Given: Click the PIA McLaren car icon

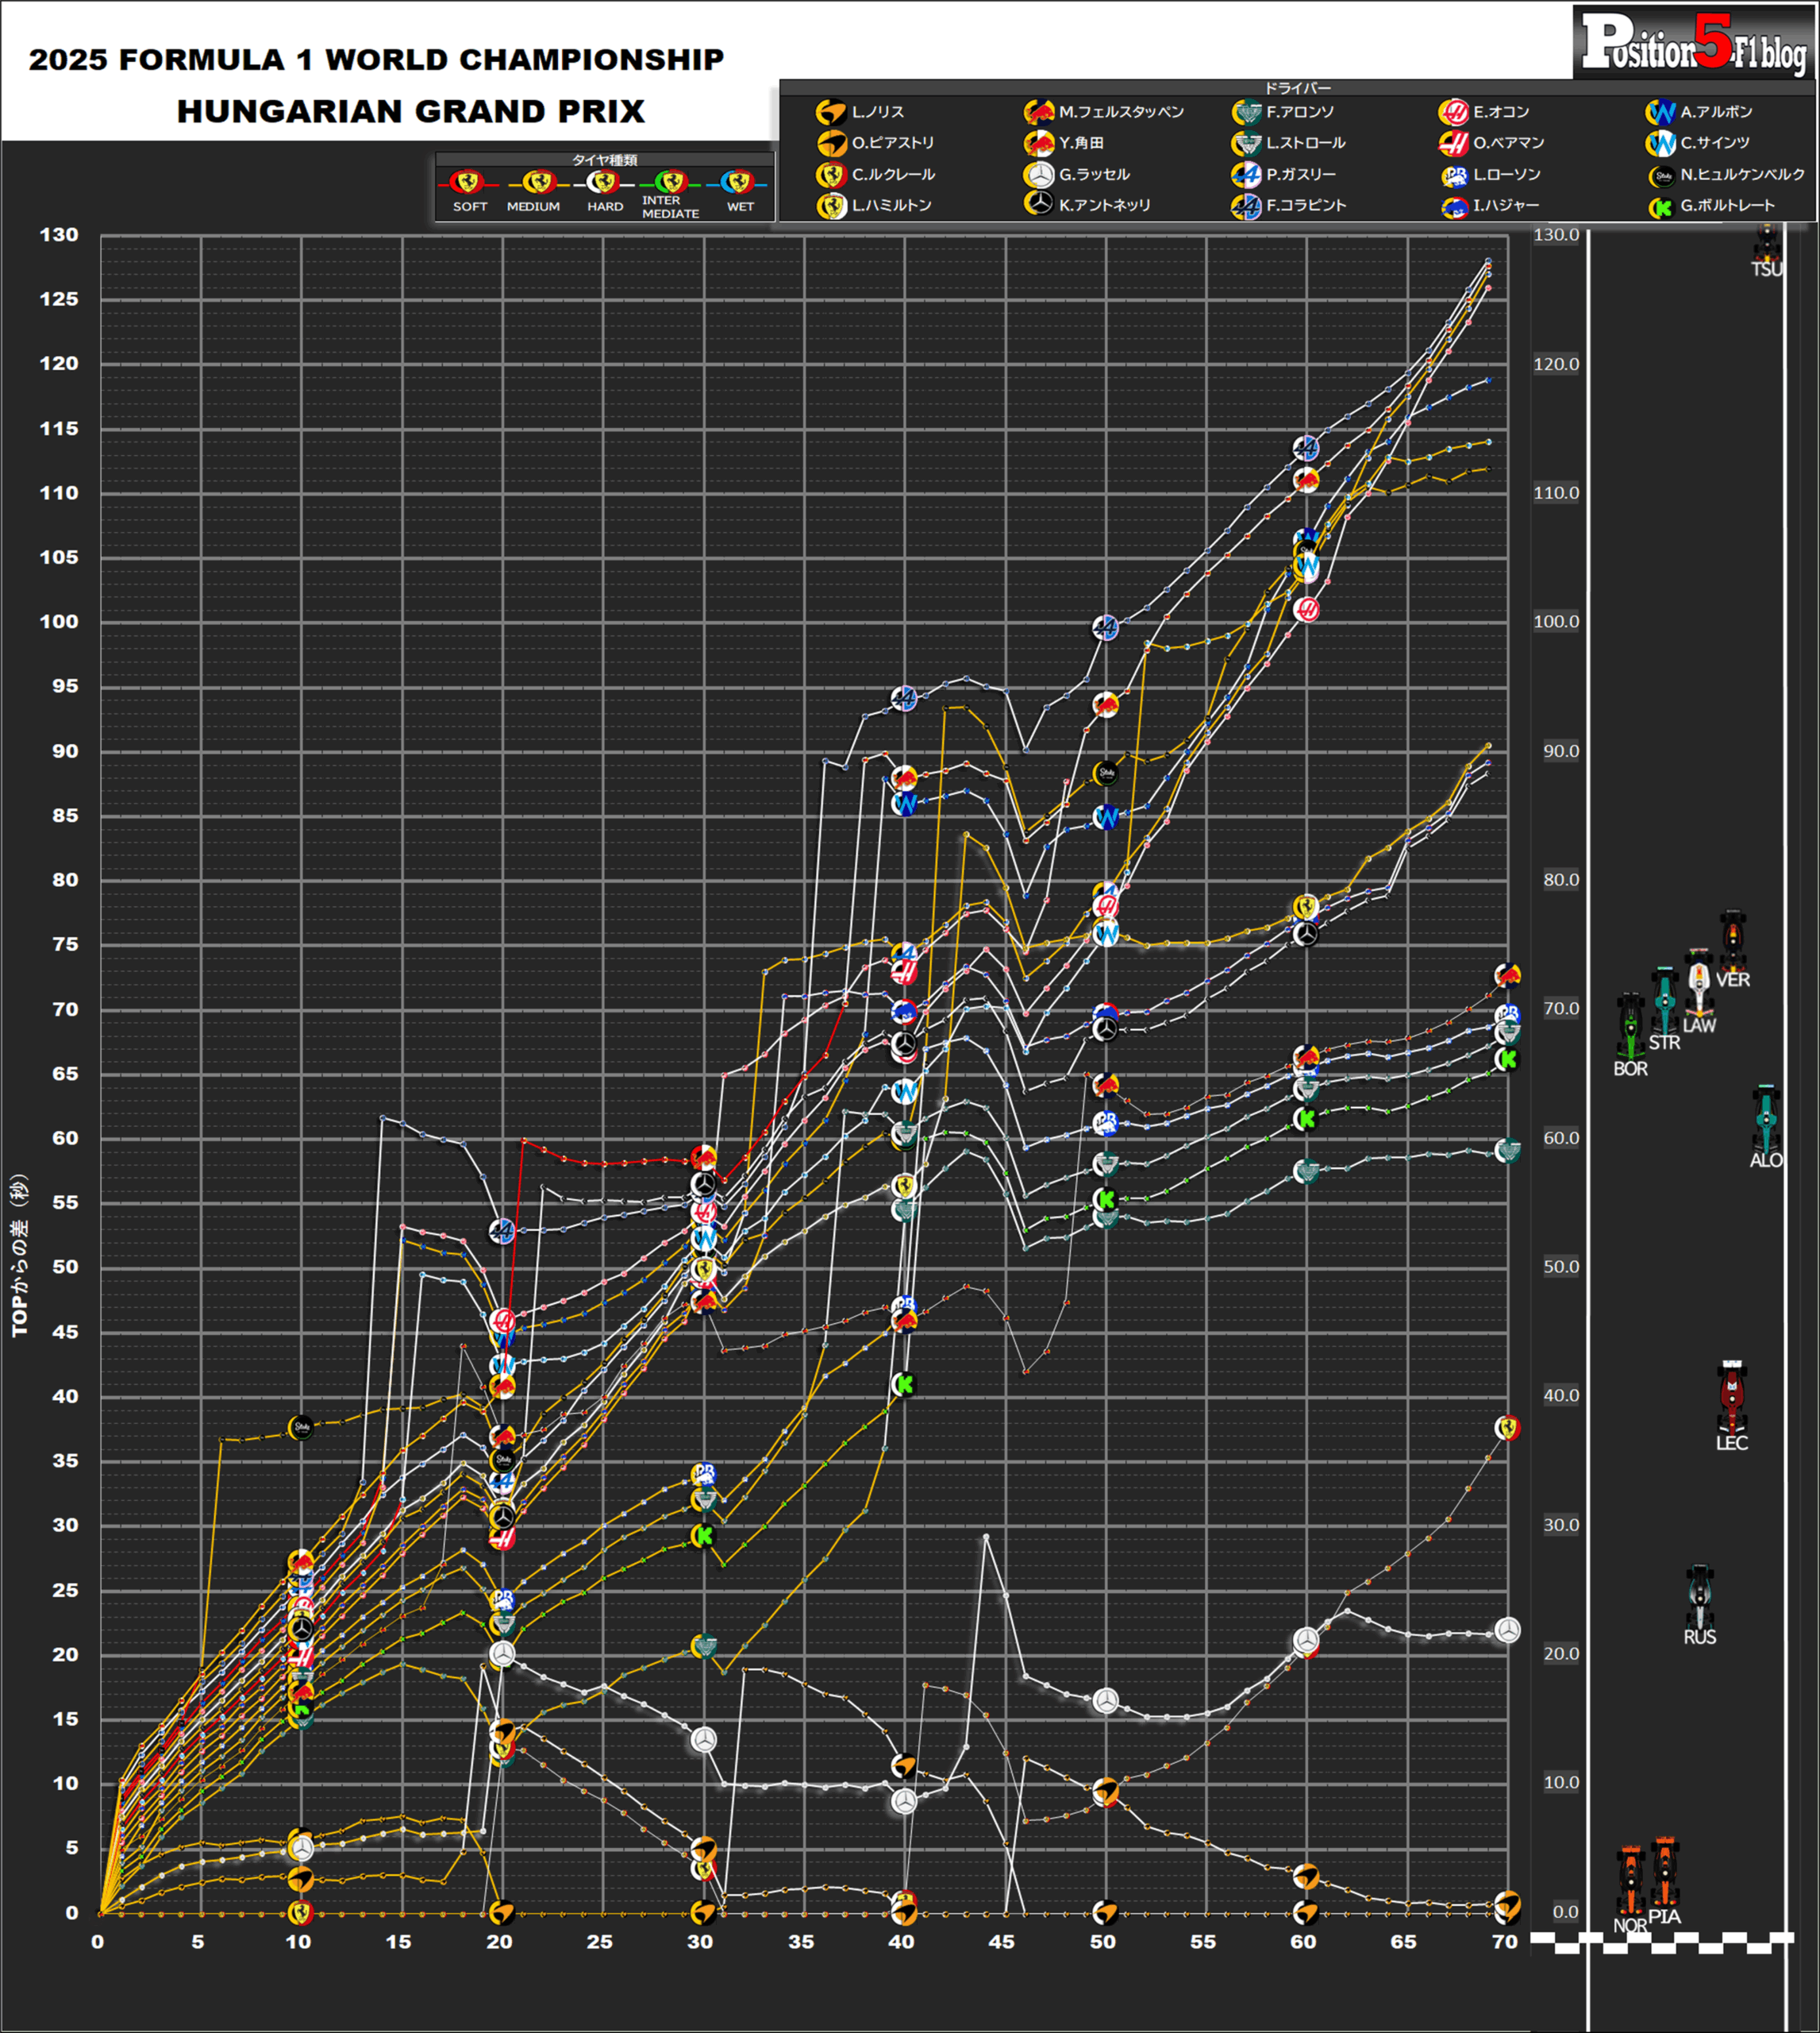Looking at the screenshot, I should (x=1664, y=1872).
